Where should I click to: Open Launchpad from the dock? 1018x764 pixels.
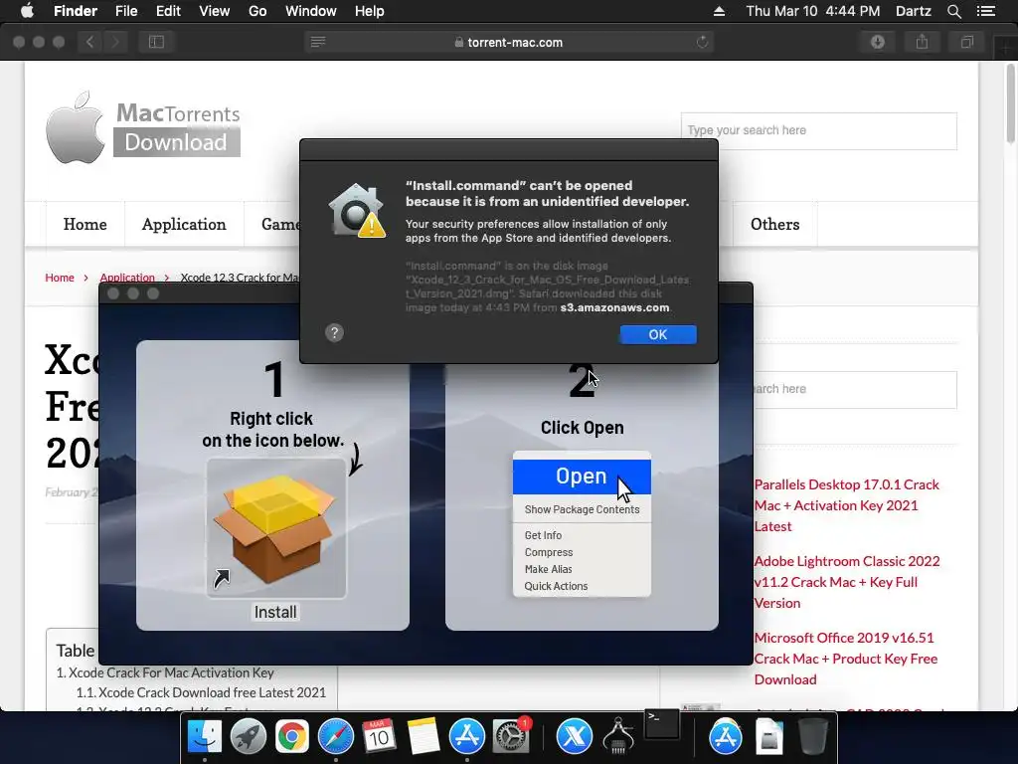(248, 737)
